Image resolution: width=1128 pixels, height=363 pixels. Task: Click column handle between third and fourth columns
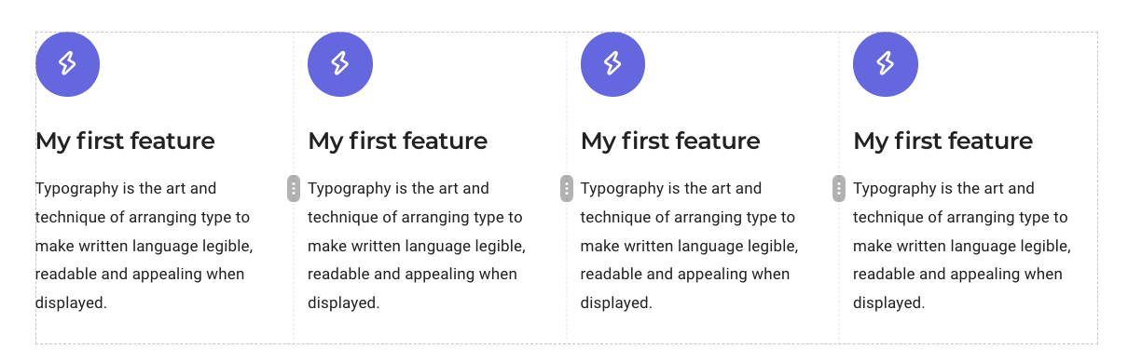(839, 188)
